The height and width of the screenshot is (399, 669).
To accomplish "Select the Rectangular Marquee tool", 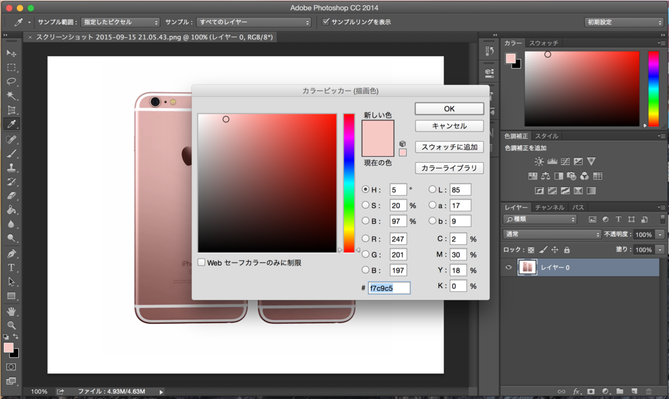I will 12,67.
